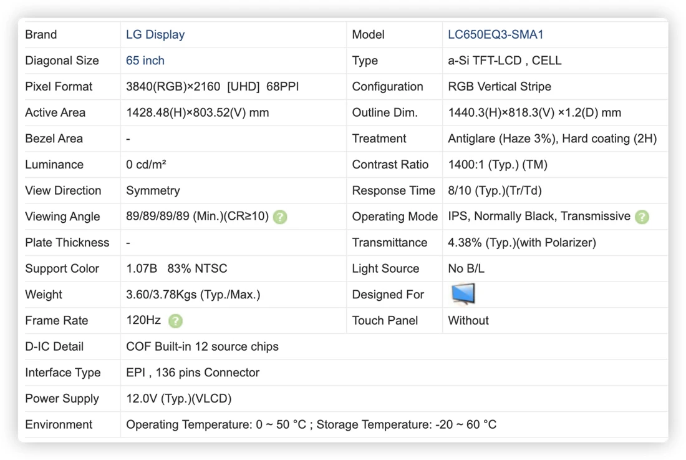Select the transmittance value 4.38%
Screen dimensions: 686x460
point(465,242)
